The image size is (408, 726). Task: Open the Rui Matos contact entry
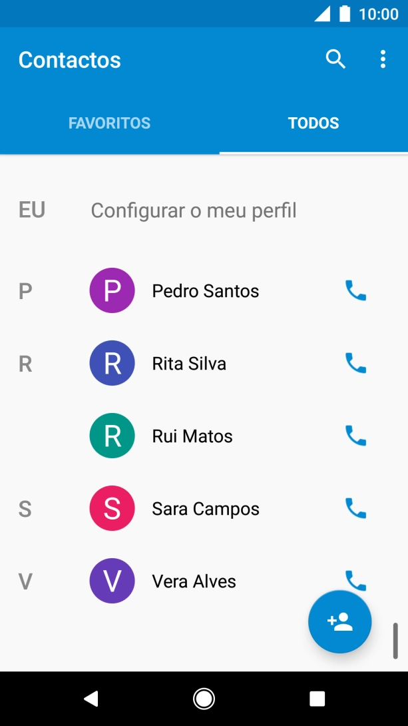pos(192,436)
